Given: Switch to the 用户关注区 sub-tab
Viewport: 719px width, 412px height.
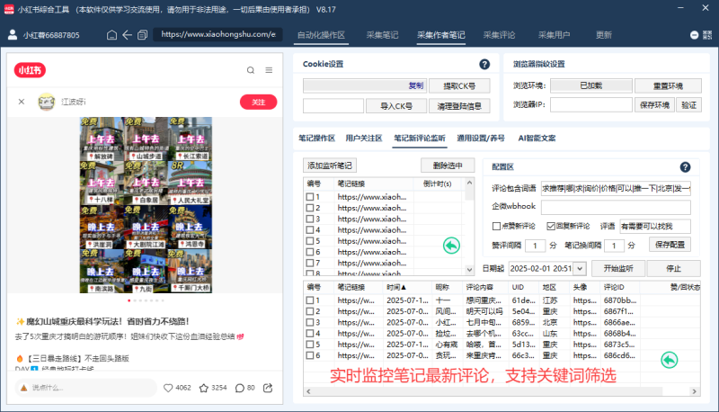Looking at the screenshot, I should coord(364,139).
